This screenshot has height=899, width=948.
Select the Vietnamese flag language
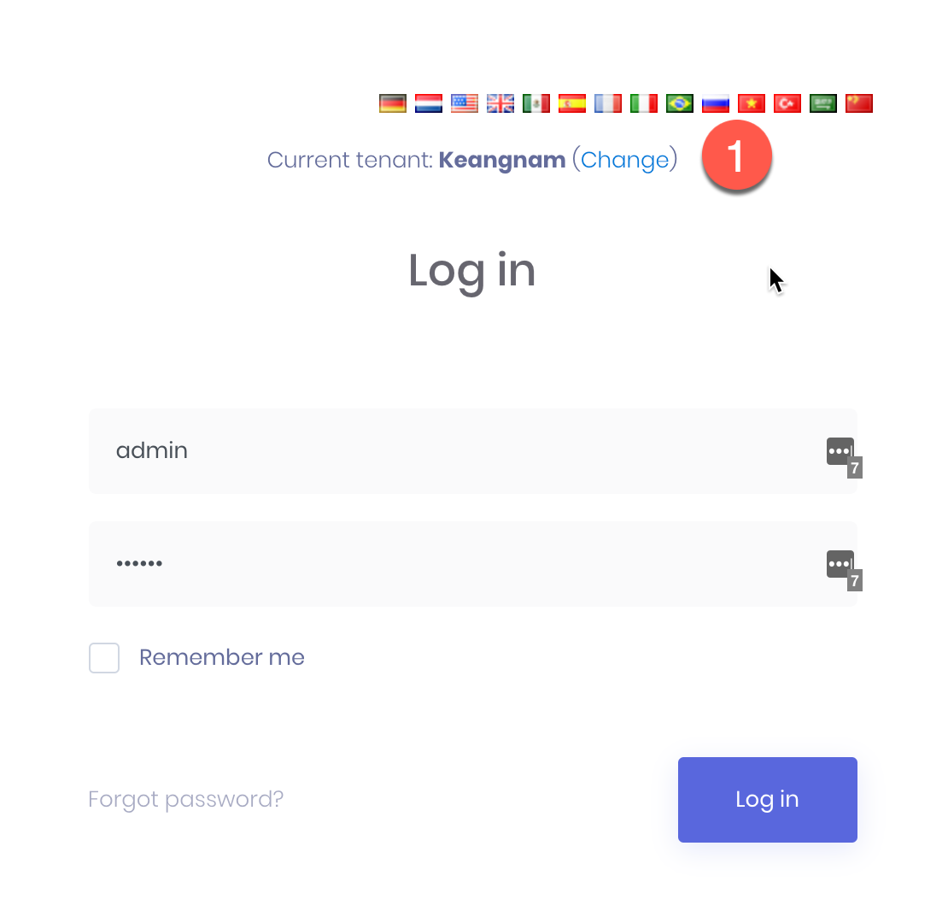tap(752, 103)
